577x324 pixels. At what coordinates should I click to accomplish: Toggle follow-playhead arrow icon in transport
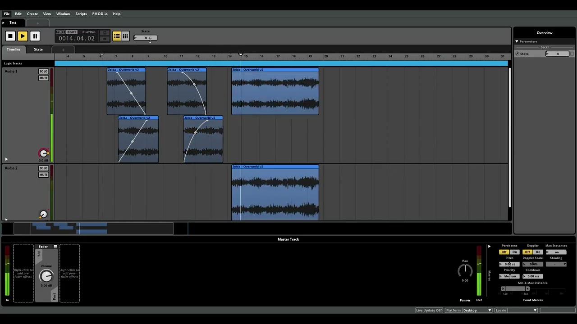[104, 39]
